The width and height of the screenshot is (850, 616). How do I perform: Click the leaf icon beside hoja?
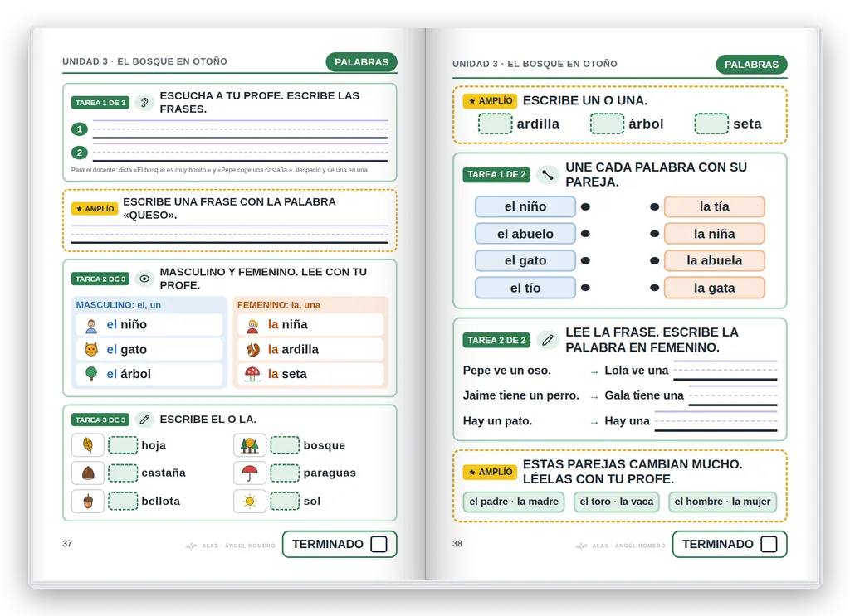pos(88,445)
